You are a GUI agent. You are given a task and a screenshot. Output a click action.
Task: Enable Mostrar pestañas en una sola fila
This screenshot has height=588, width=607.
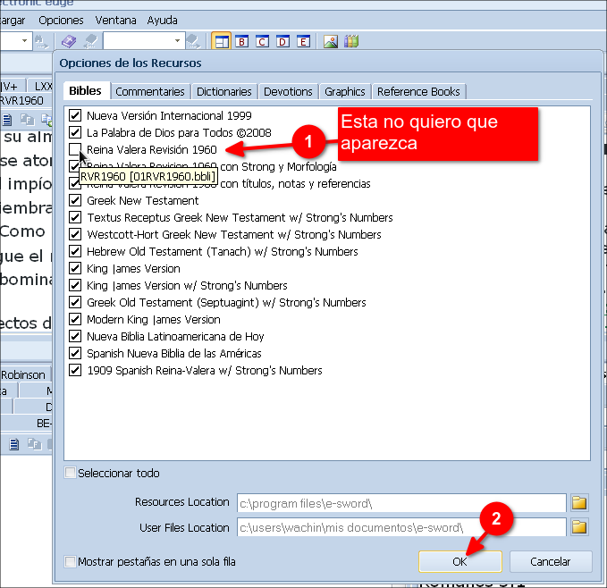[70, 561]
